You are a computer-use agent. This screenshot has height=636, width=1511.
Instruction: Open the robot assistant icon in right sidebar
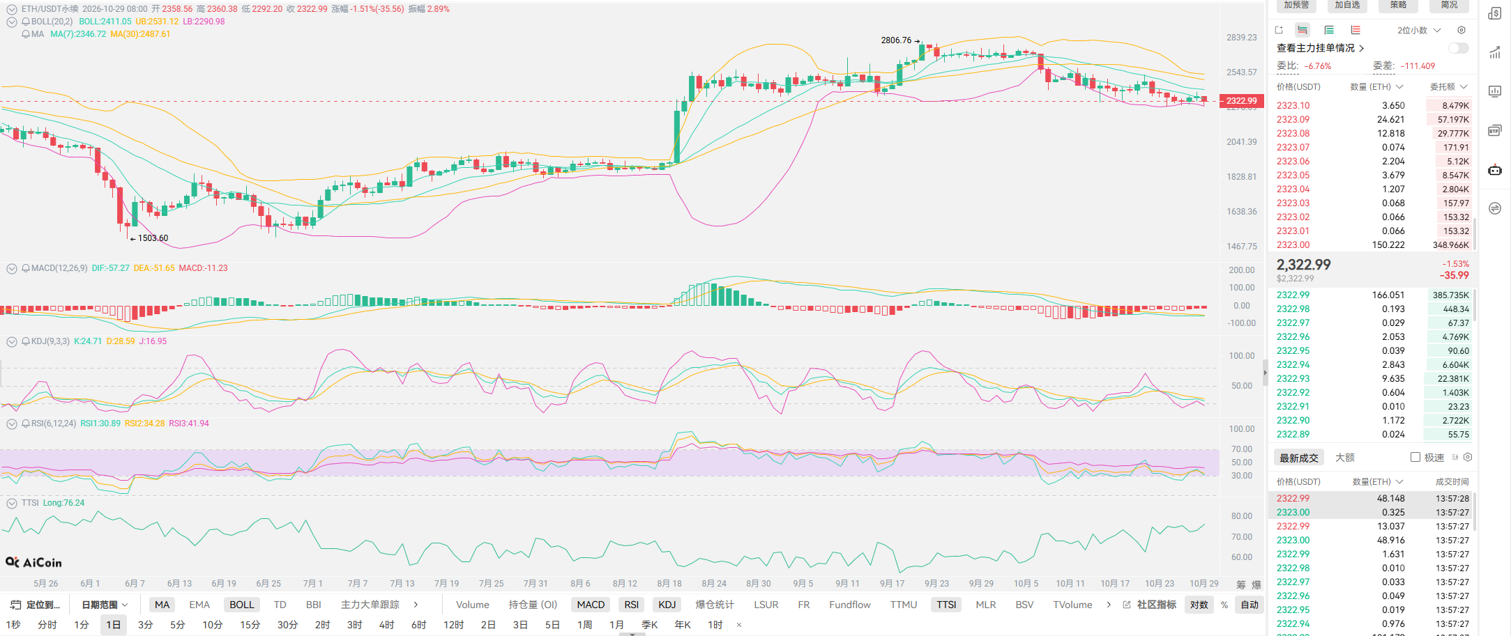[1495, 169]
